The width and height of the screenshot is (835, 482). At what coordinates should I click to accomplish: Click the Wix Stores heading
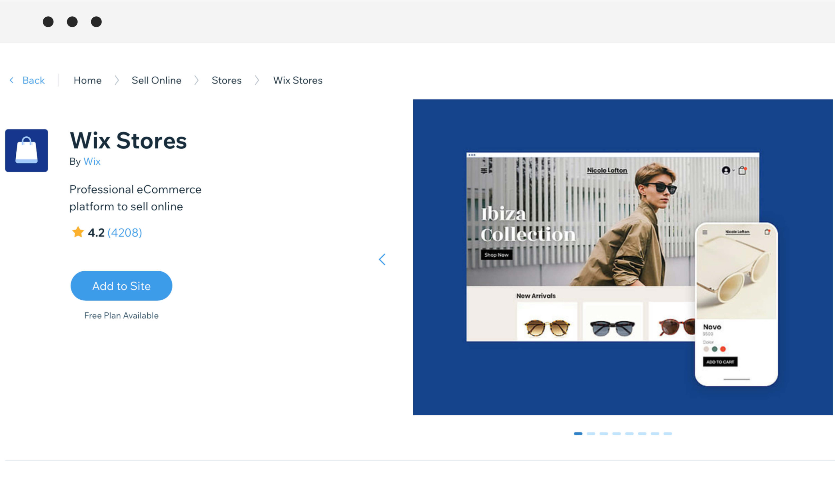coord(128,141)
